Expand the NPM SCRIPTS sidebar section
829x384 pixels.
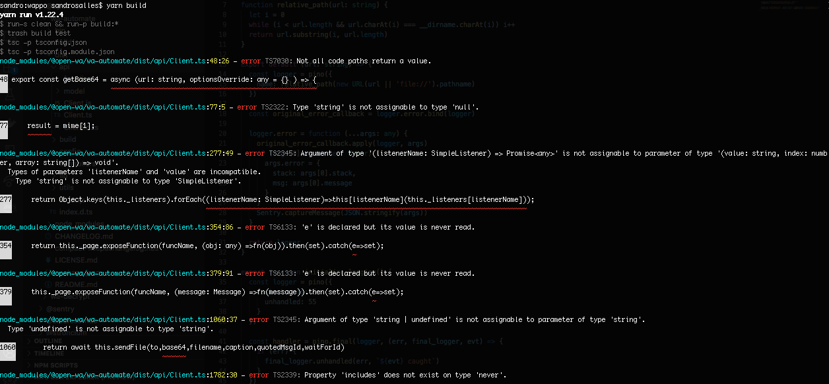[x=54, y=364]
